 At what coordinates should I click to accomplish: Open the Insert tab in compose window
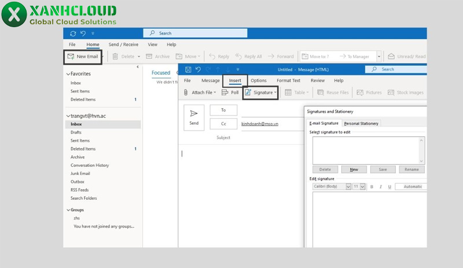[x=235, y=80]
